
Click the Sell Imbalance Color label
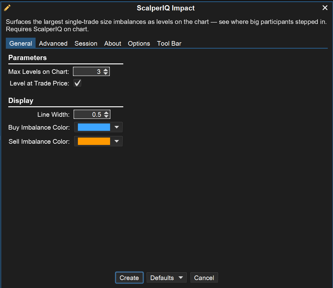(x=39, y=141)
